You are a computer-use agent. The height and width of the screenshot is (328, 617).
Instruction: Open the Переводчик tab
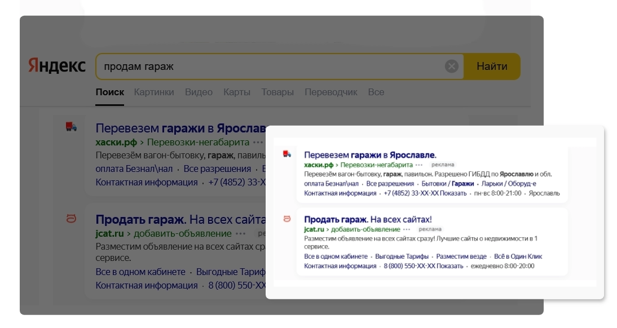point(331,92)
